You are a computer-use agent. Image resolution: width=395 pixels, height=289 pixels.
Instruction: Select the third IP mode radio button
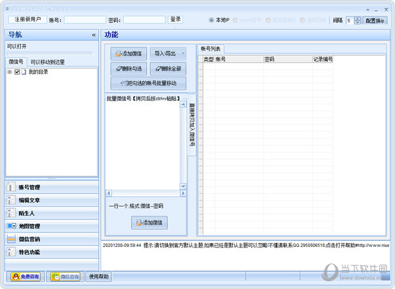(x=269, y=20)
